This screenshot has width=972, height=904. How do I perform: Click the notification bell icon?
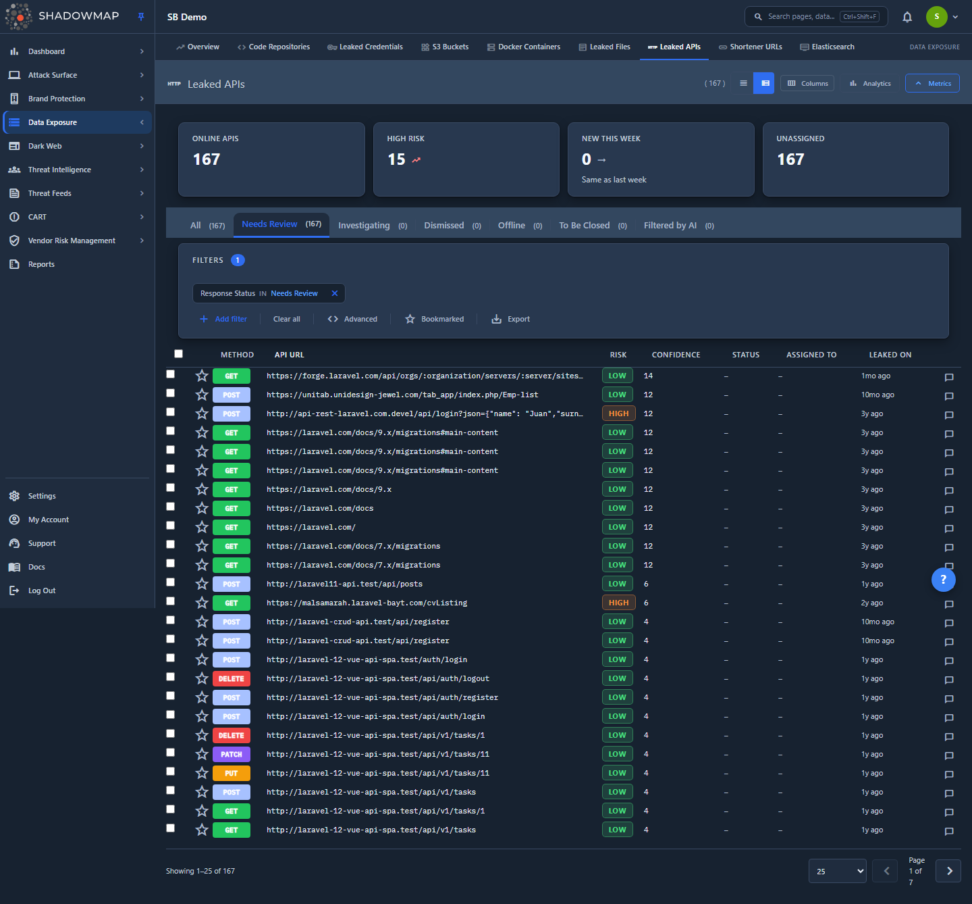point(907,17)
